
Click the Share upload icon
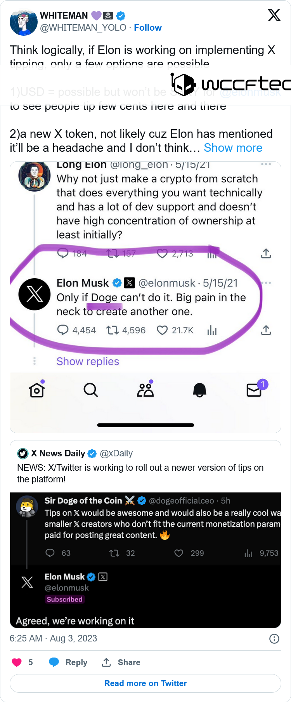pos(106,662)
